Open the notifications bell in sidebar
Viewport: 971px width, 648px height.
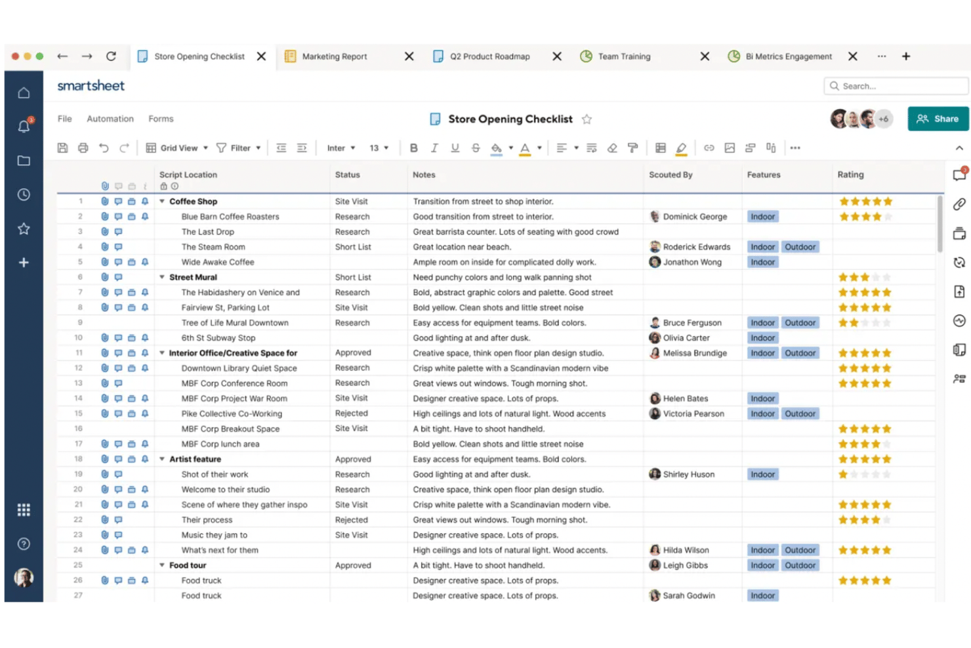click(x=24, y=126)
